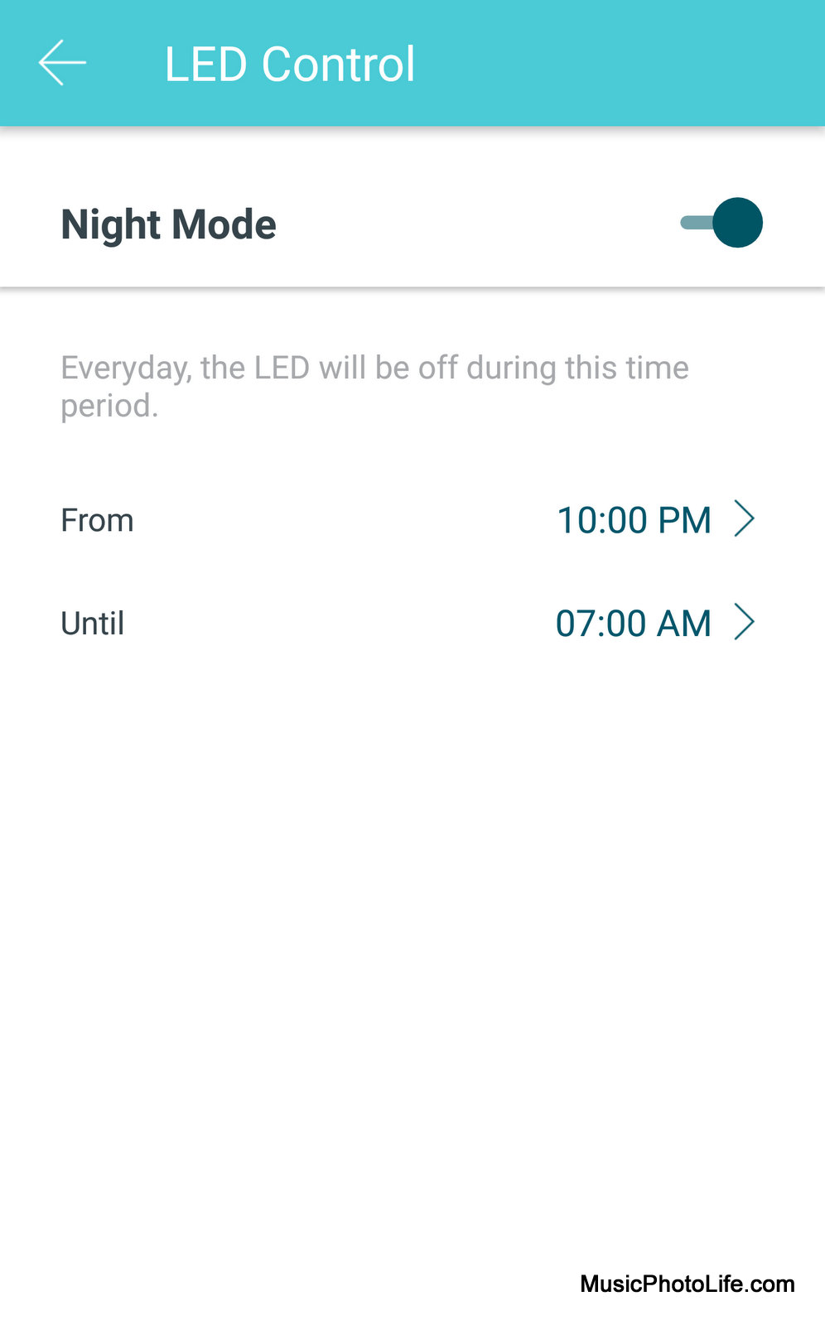Open the From time chevron
Screen dimensions: 825x1325
click(x=745, y=519)
